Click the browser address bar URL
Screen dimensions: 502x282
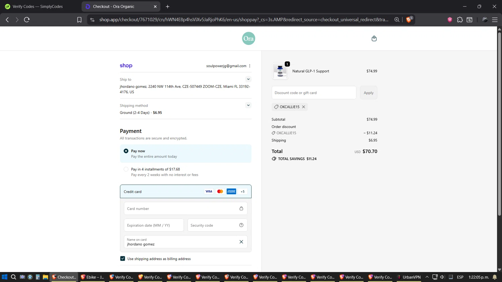coord(244,20)
